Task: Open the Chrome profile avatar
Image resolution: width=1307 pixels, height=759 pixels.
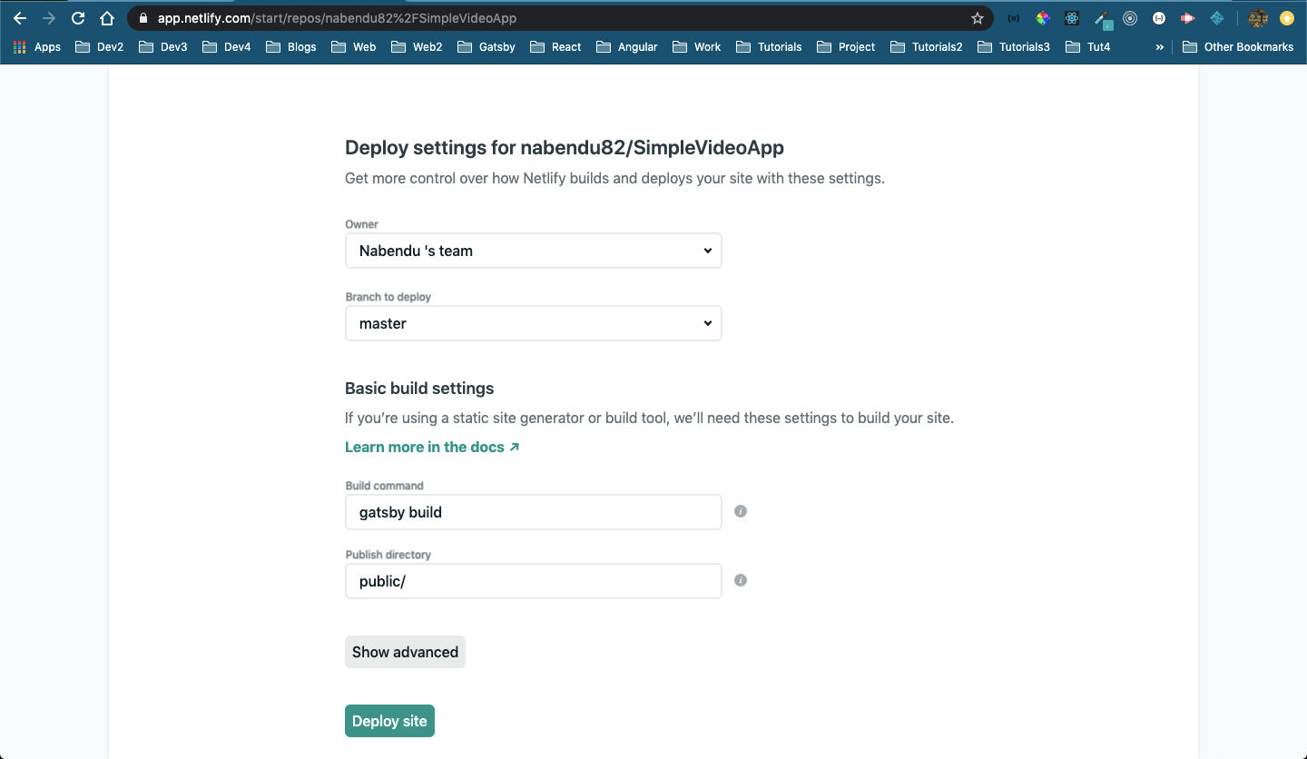Action: pos(1258,18)
